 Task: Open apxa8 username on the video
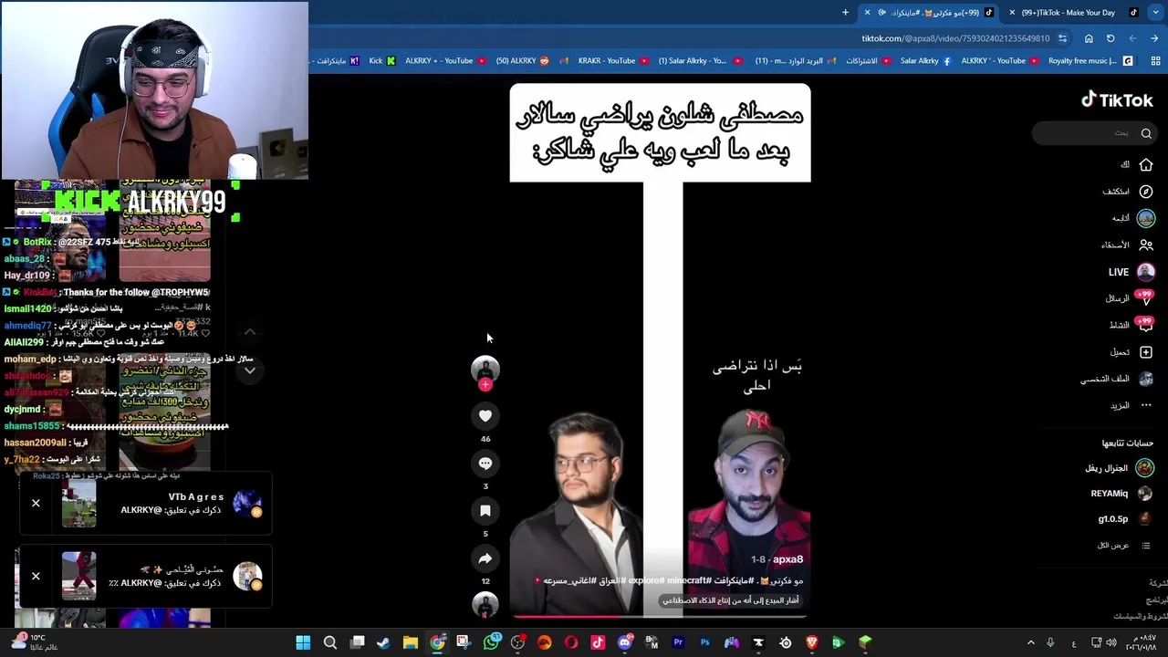tap(787, 559)
